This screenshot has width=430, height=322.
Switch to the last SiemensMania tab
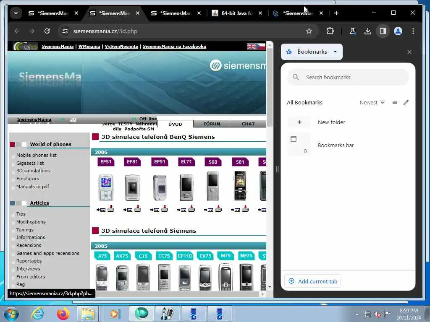pos(299,13)
